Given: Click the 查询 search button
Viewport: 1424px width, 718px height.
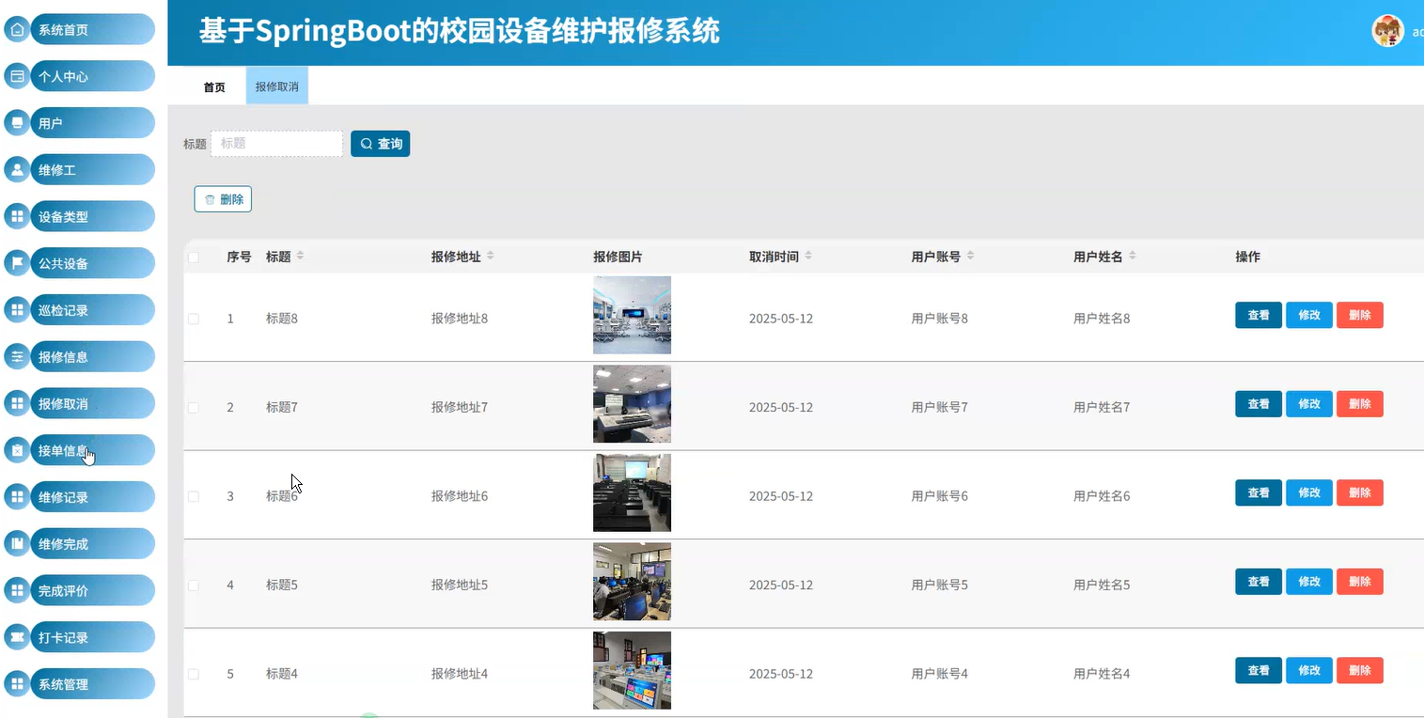Looking at the screenshot, I should click(380, 144).
